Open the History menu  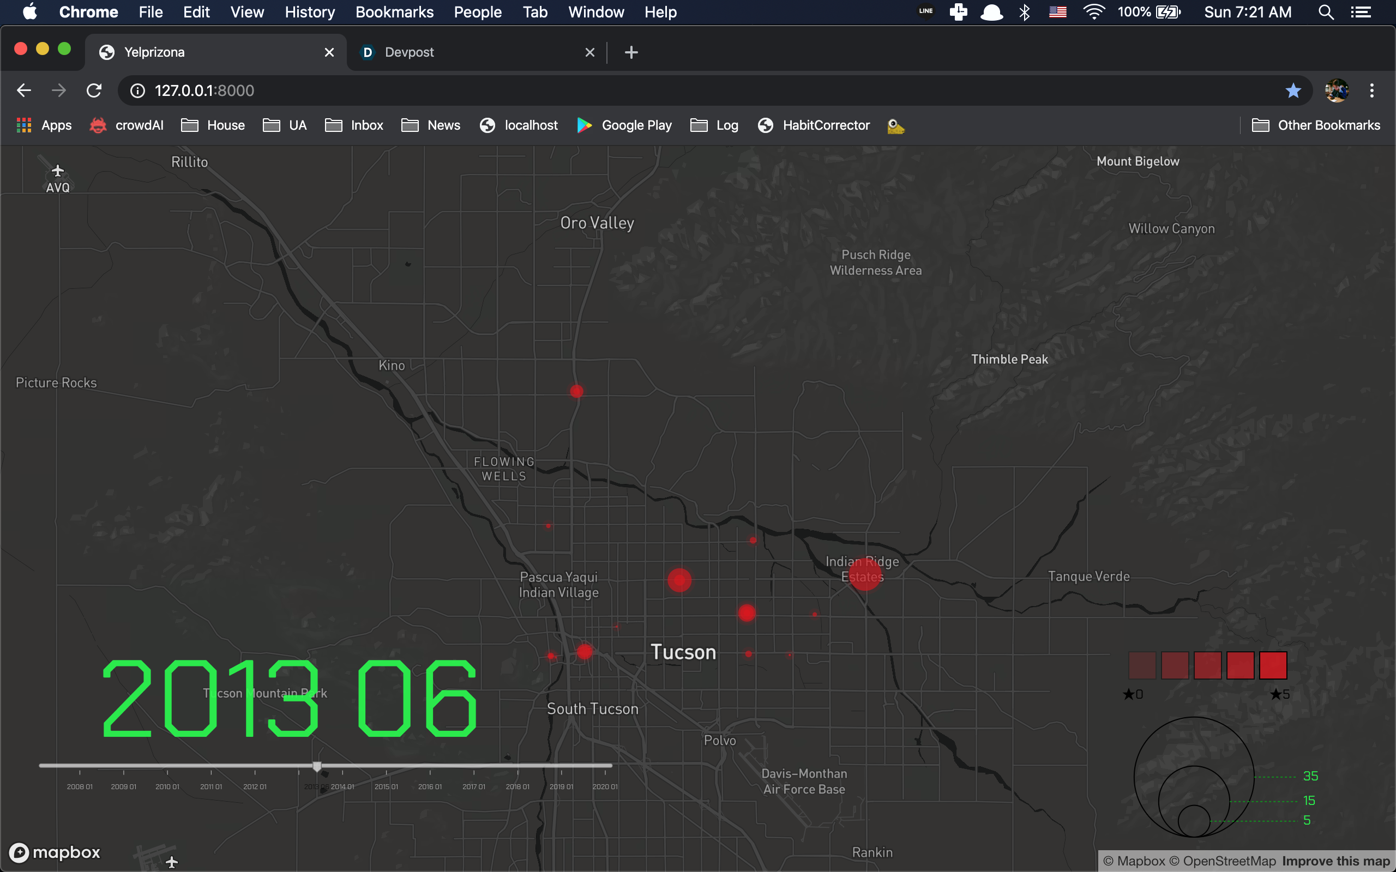pos(310,12)
